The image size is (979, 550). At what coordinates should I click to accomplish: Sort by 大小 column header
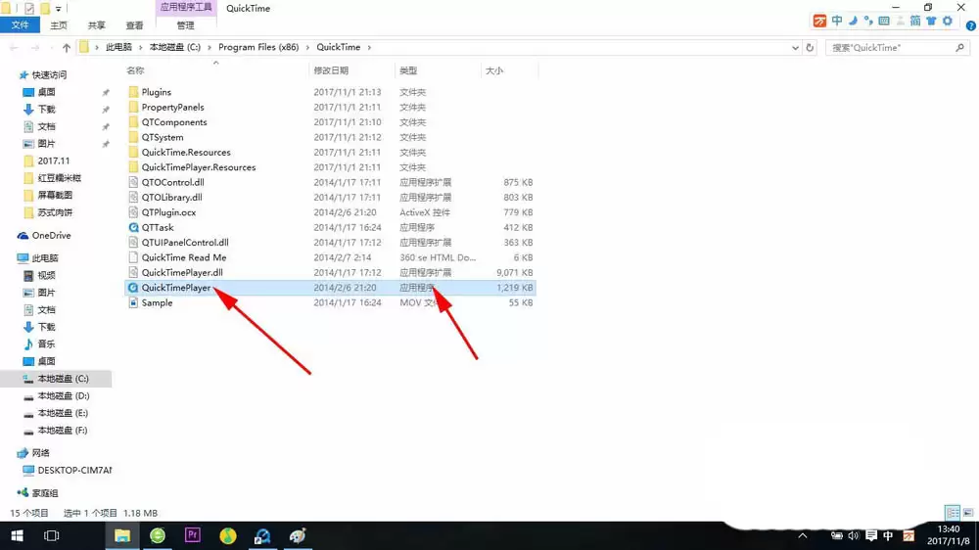[494, 70]
